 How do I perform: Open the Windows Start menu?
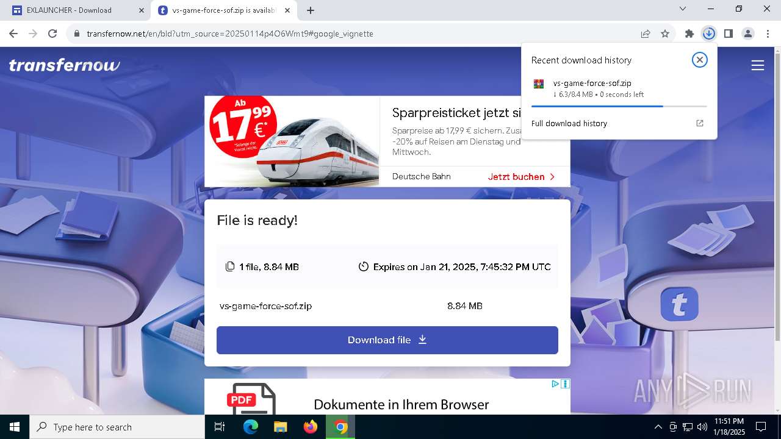click(x=15, y=427)
